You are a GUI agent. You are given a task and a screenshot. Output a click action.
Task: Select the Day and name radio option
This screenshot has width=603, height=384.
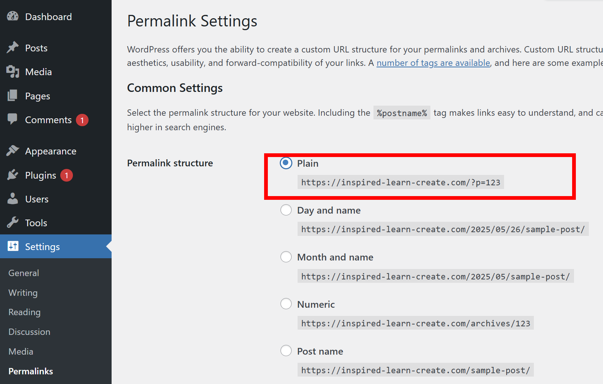(x=286, y=210)
